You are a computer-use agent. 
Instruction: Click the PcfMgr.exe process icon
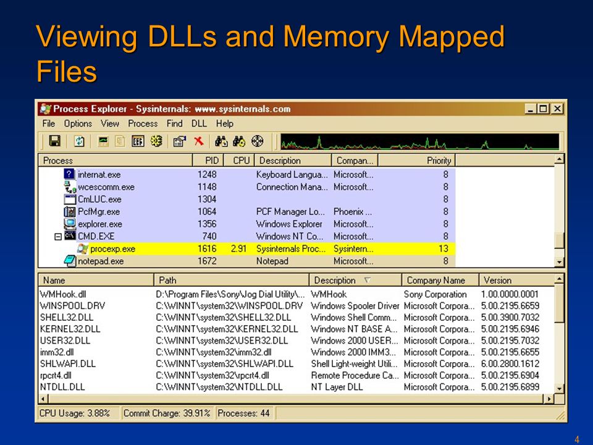click(x=70, y=211)
